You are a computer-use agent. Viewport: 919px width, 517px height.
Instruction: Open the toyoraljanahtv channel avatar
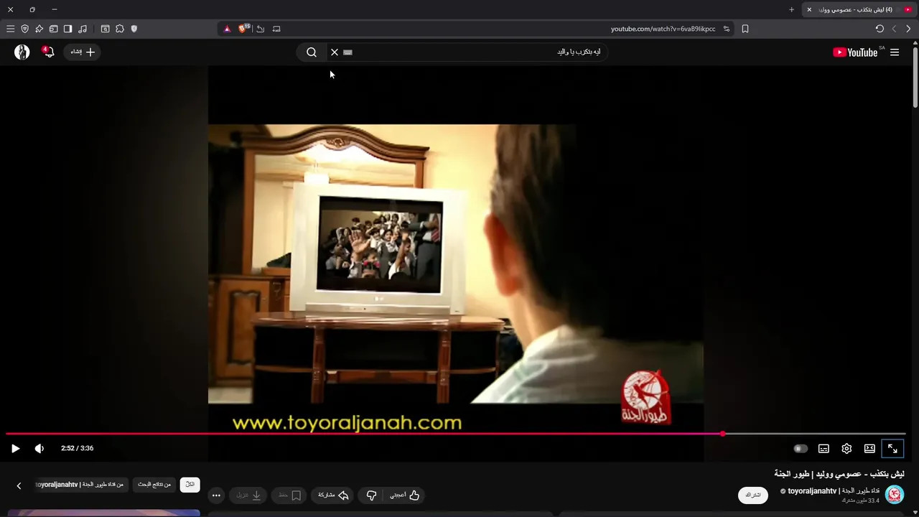pyautogui.click(x=895, y=495)
